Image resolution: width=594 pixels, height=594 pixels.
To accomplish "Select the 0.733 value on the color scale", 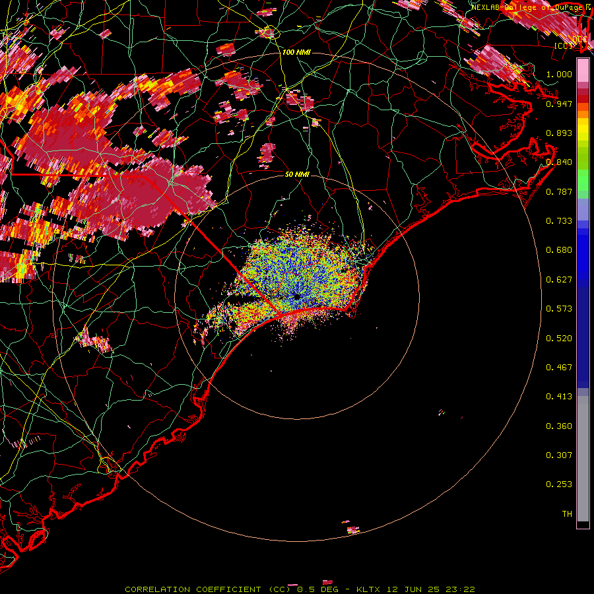I will click(559, 221).
